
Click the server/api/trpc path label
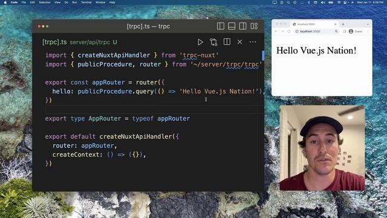(x=90, y=42)
